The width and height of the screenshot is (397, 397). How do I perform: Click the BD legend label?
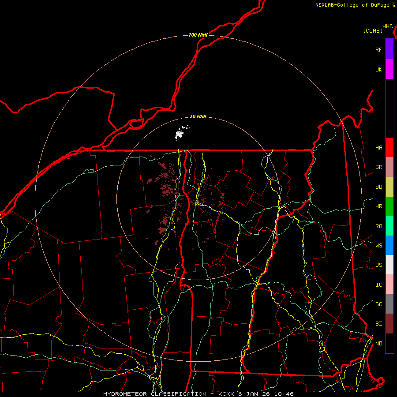378,187
